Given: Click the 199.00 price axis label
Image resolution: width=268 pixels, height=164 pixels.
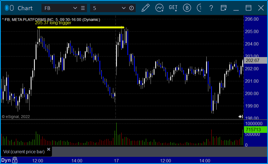Looking at the screenshot, I should pos(252,106).
